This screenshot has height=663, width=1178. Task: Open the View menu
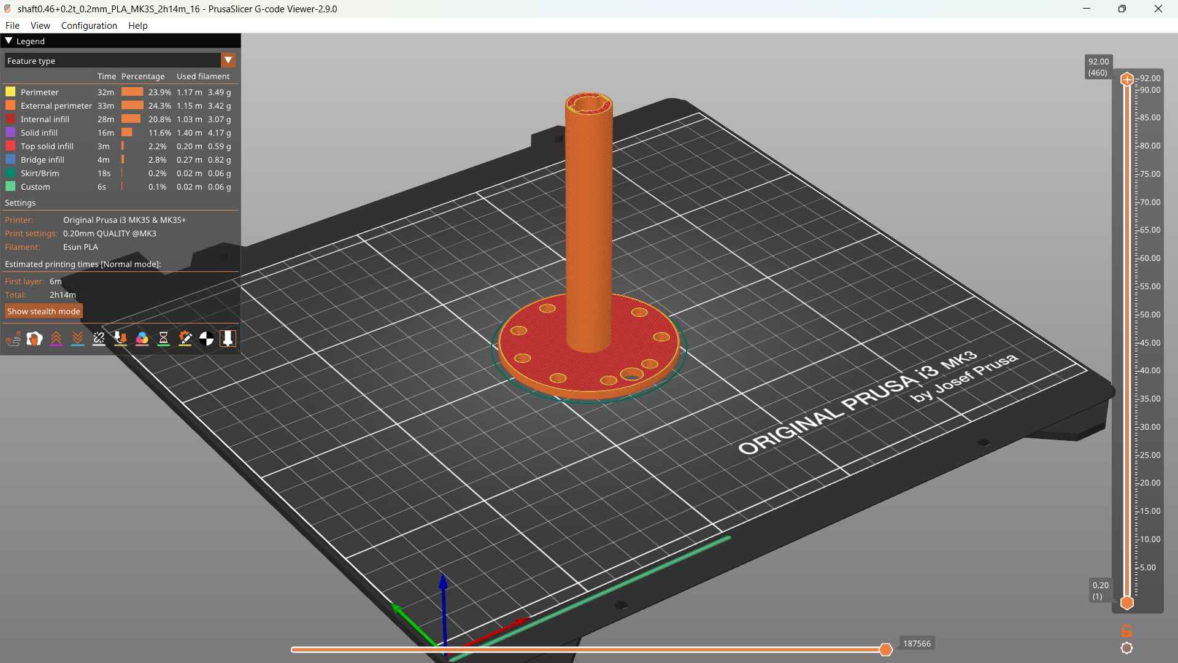pyautogui.click(x=40, y=25)
